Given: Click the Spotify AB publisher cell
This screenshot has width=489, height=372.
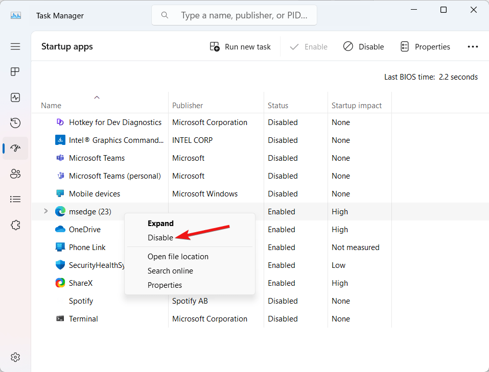Looking at the screenshot, I should pos(190,301).
